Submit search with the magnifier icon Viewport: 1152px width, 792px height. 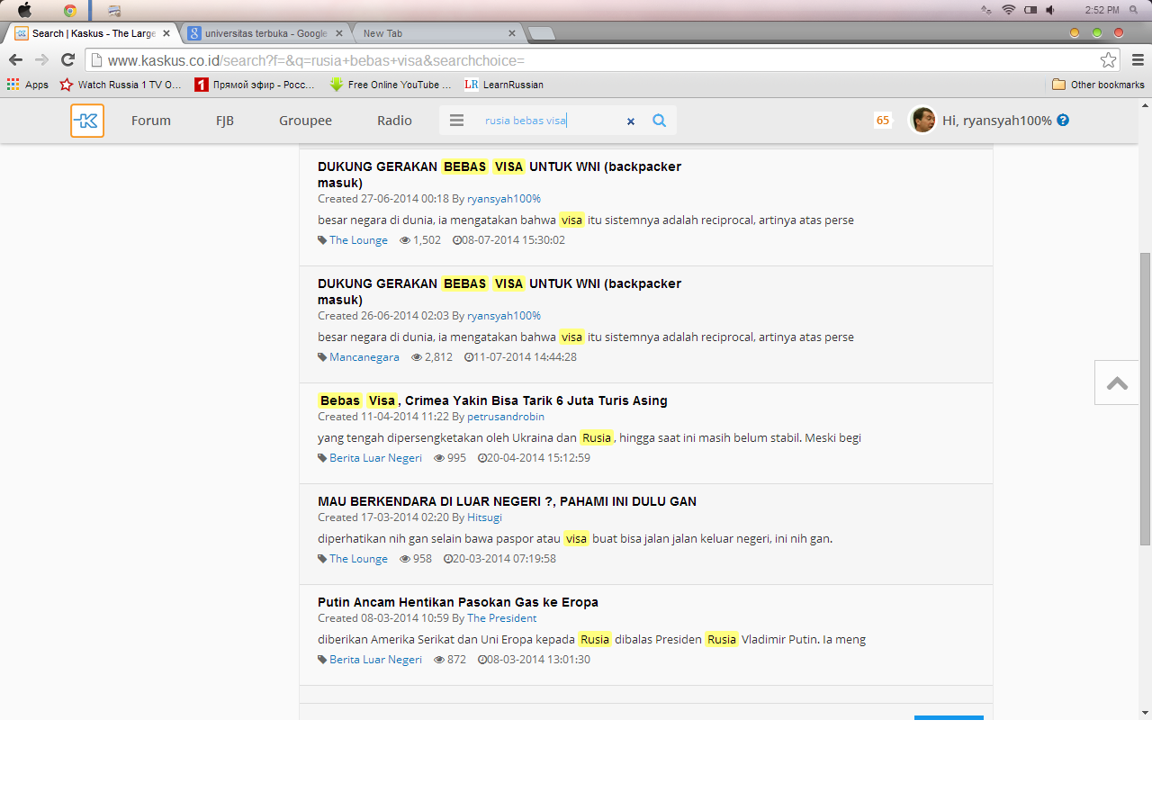[x=660, y=121]
